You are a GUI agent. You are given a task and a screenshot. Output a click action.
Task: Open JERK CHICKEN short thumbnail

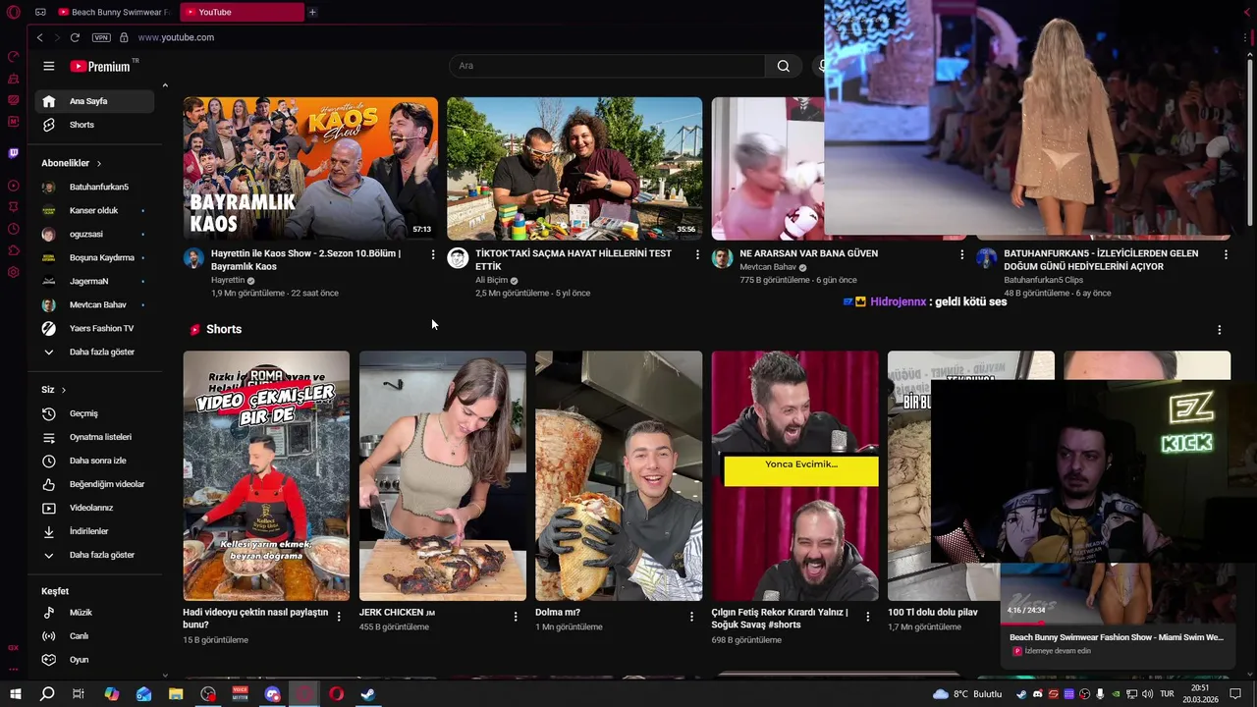tap(443, 475)
